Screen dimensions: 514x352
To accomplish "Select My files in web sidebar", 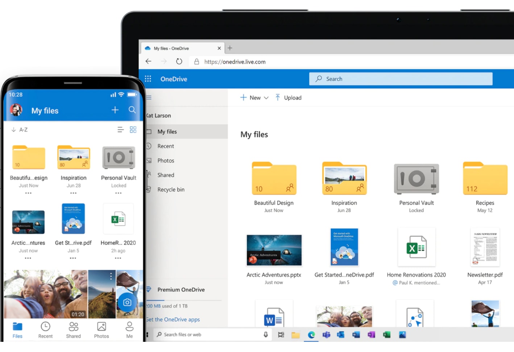I will tap(187, 132).
